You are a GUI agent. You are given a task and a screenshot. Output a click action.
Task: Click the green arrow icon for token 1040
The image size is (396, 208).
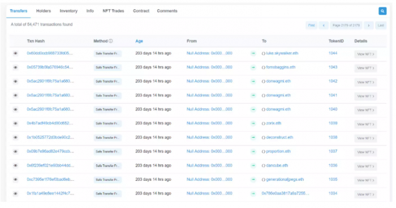[x=253, y=109]
